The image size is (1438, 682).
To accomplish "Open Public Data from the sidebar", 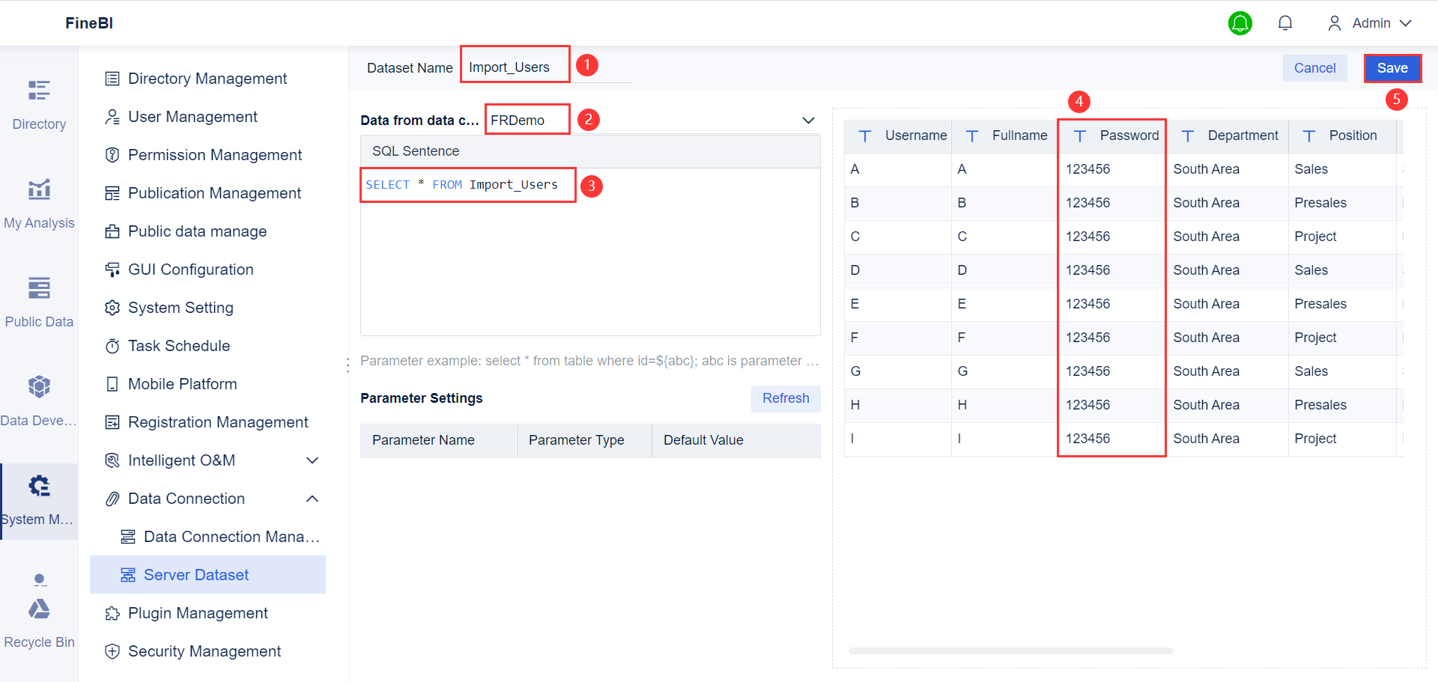I will click(39, 299).
